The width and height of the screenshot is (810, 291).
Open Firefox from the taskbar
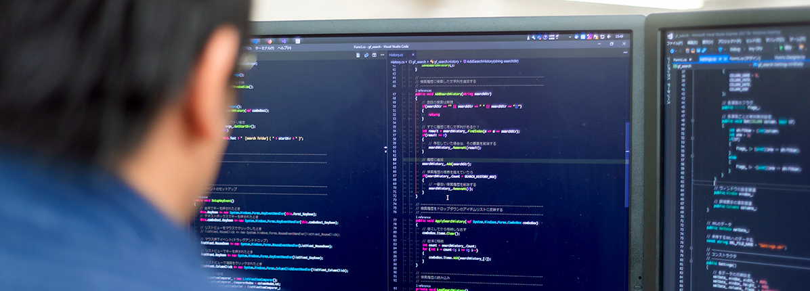pos(270,41)
